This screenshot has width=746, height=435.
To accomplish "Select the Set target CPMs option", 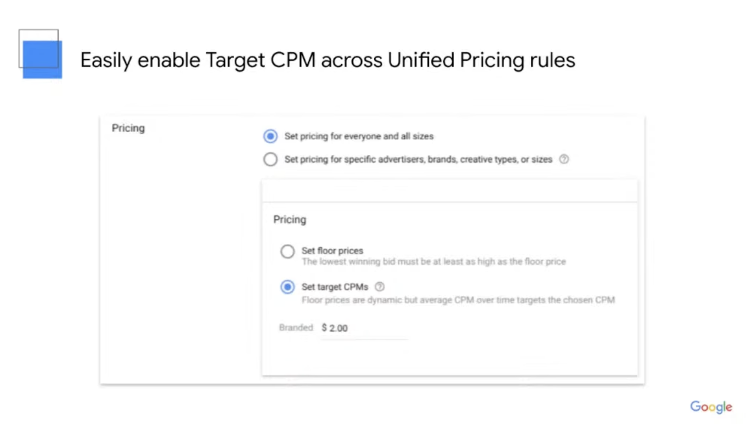I will coord(287,287).
